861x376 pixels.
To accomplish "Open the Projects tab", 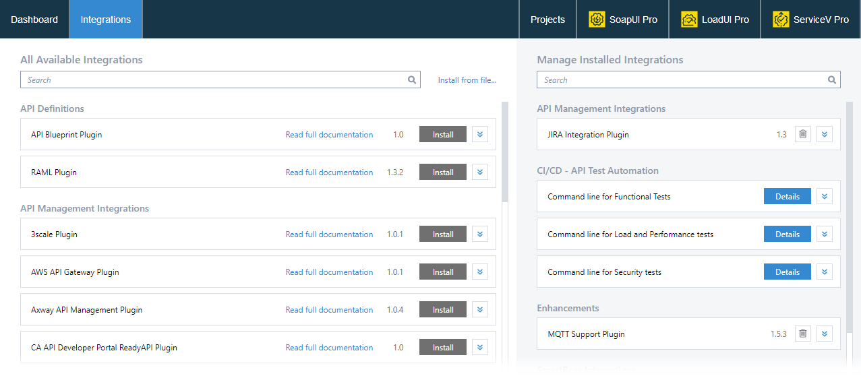I will click(547, 20).
